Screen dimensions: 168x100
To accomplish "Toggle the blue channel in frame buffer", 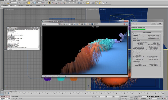I will point(67,24).
